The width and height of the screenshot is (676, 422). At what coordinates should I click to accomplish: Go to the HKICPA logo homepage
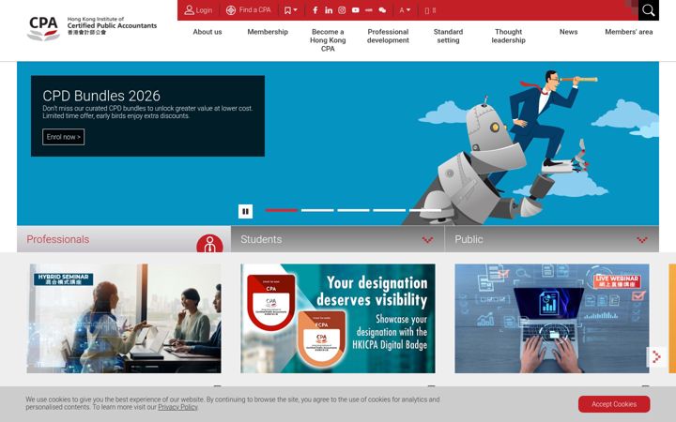[92, 28]
